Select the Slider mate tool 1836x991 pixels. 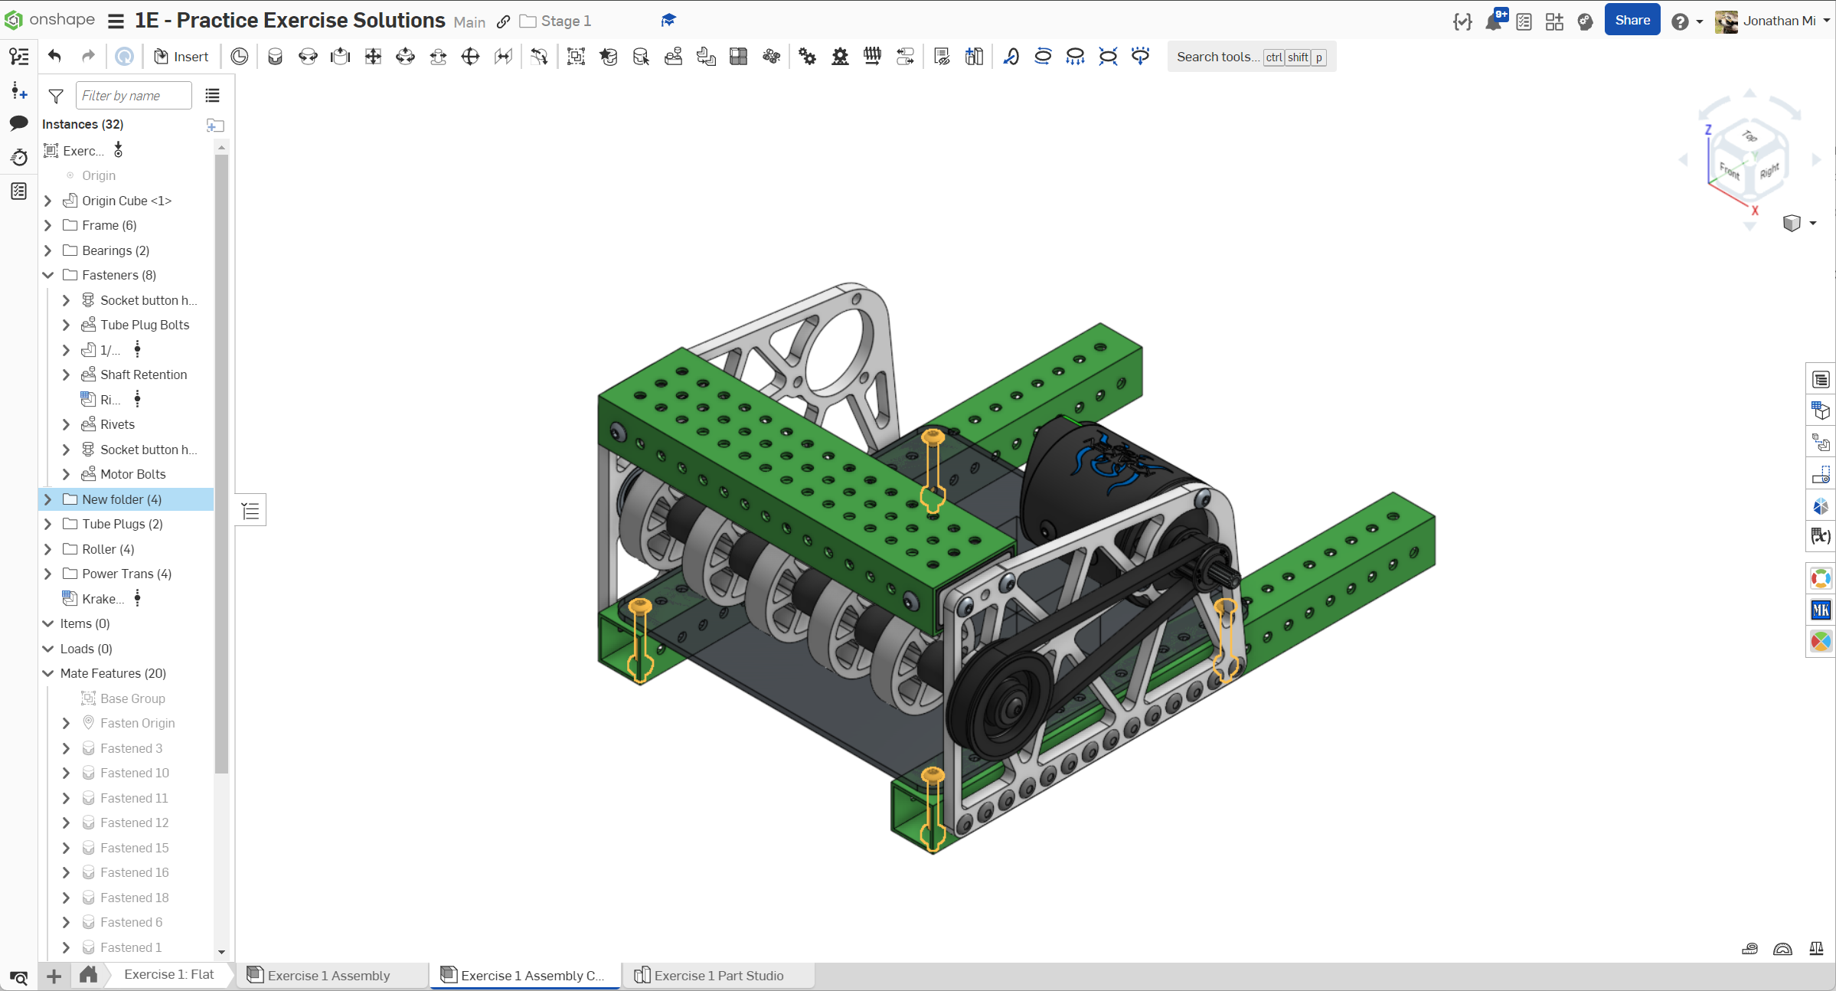coord(341,57)
